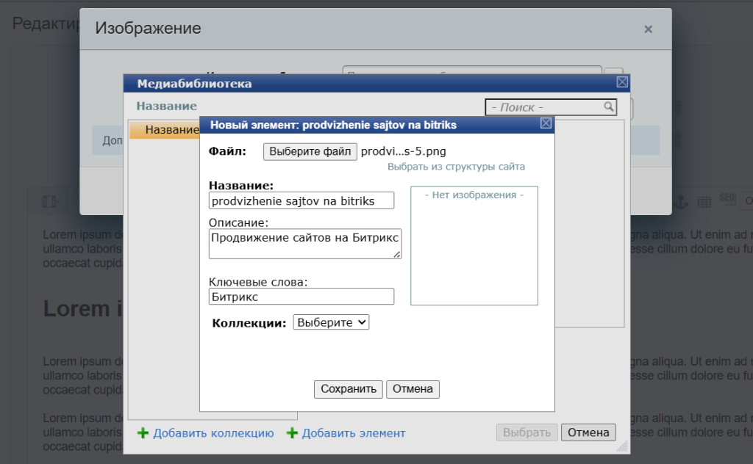Click inside the 'Описание' text area
Screen dimensions: 753x464
pos(304,244)
